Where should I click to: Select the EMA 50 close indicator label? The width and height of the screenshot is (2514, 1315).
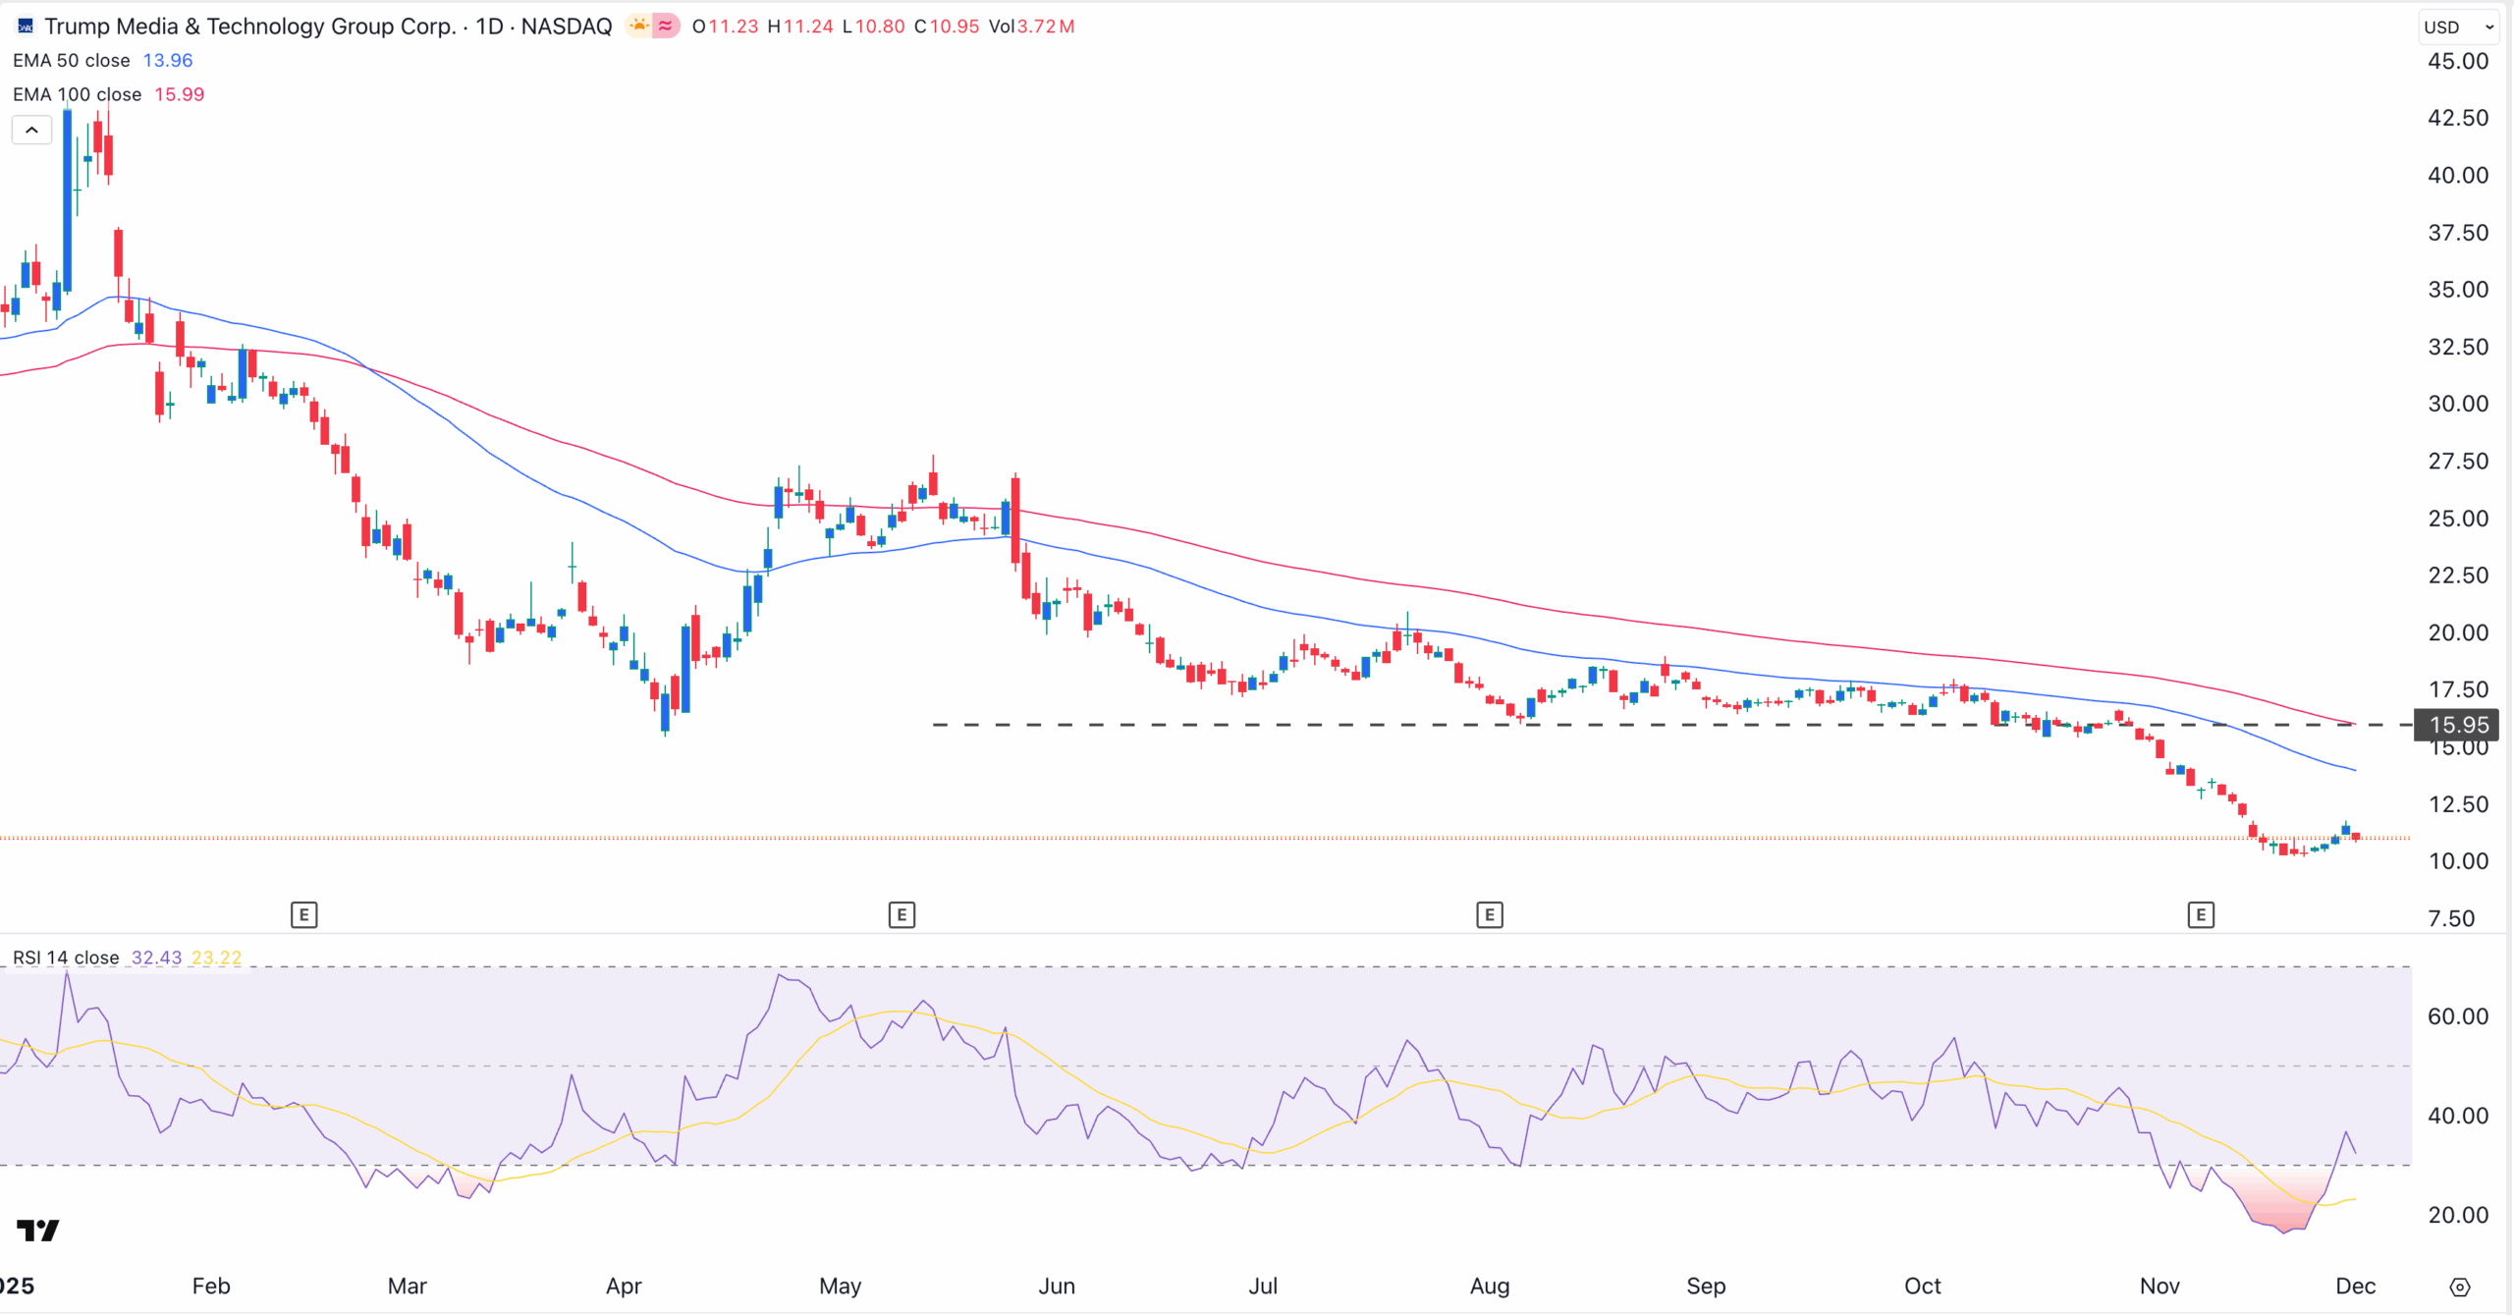(x=71, y=60)
